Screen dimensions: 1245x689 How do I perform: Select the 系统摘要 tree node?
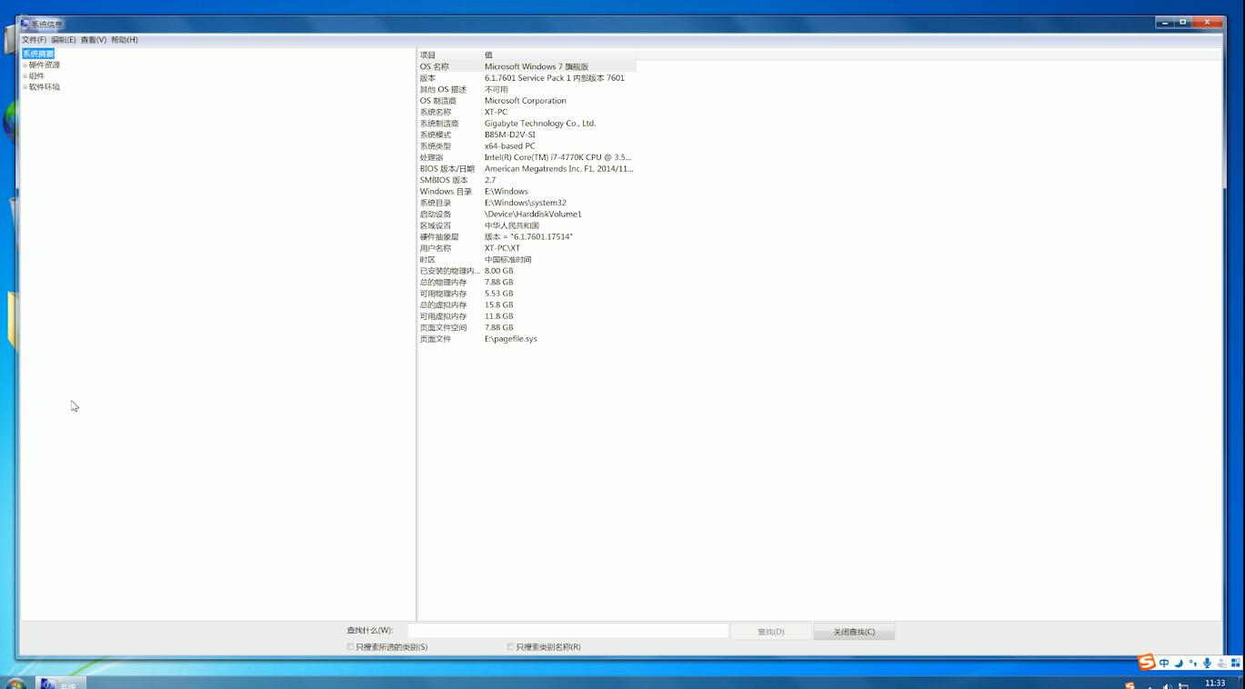click(x=38, y=54)
